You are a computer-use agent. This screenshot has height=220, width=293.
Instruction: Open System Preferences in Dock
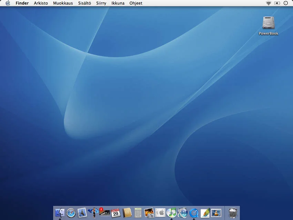160,212
